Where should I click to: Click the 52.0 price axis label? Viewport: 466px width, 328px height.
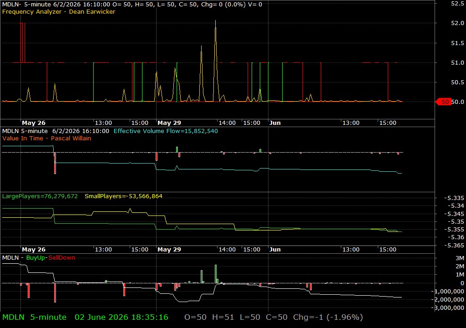click(x=457, y=23)
